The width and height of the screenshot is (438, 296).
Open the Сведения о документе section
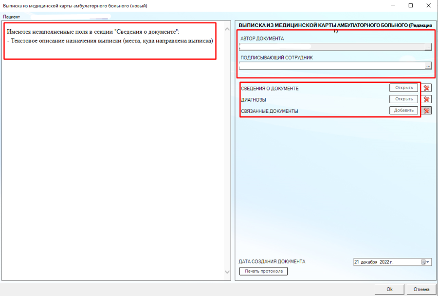pyautogui.click(x=403, y=88)
